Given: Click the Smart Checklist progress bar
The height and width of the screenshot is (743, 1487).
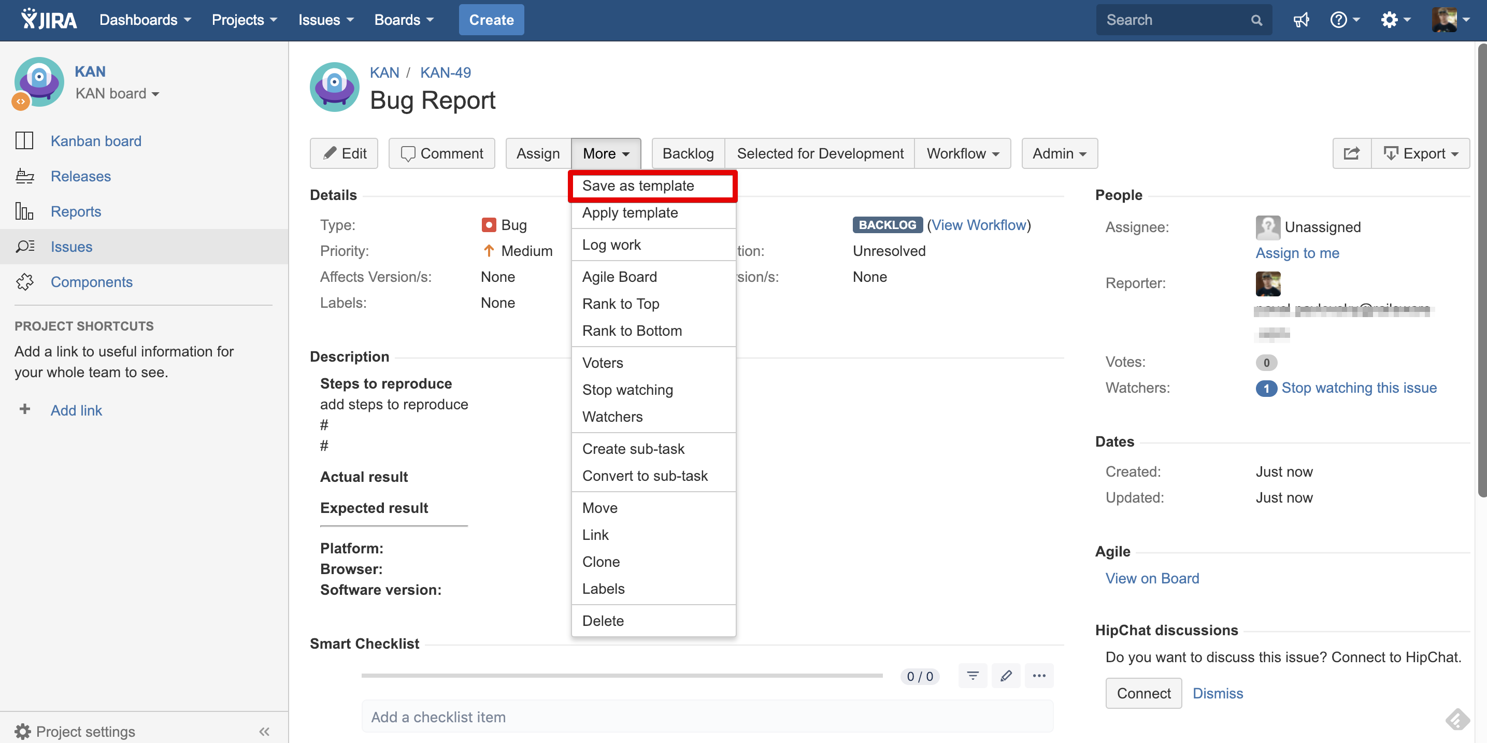Looking at the screenshot, I should click(622, 676).
